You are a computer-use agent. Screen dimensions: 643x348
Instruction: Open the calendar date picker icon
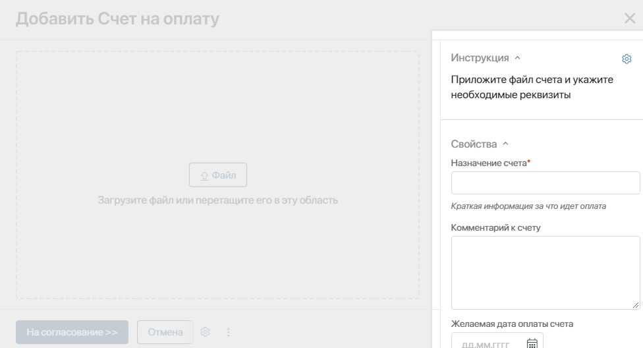tap(532, 343)
